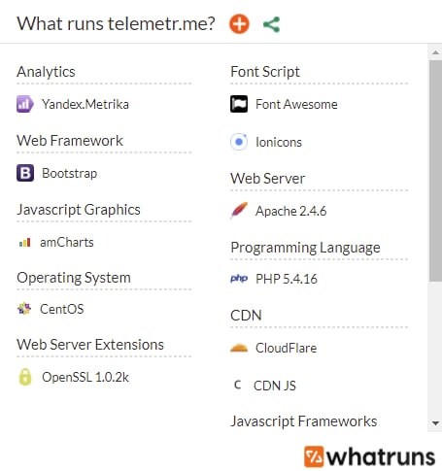Click the What runs telemetr.me title
This screenshot has width=442, height=471.
click(x=116, y=24)
